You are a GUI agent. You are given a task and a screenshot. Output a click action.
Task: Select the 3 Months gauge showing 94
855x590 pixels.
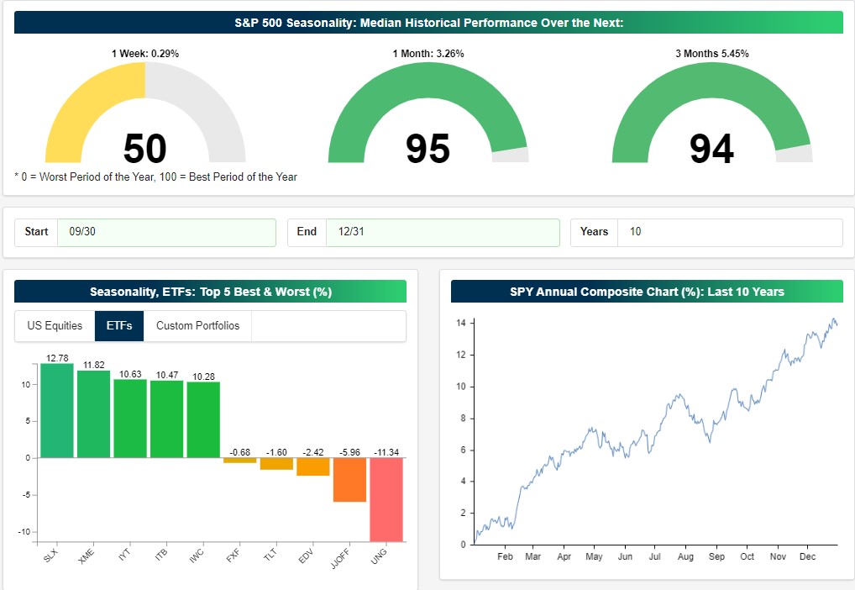(x=712, y=113)
